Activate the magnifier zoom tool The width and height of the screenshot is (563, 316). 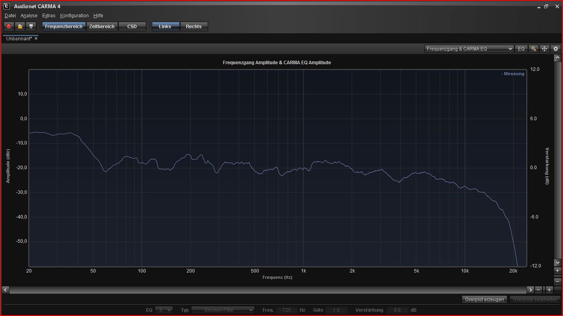533,49
